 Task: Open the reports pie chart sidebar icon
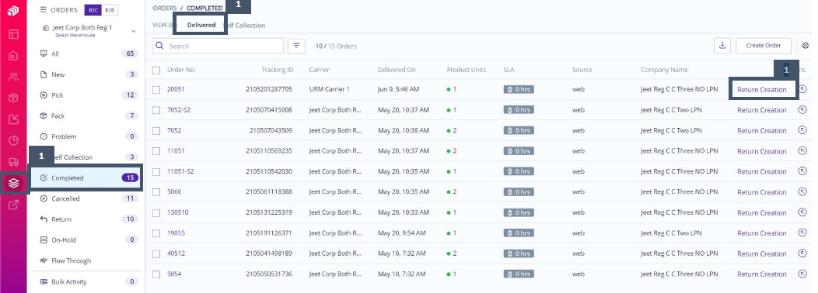click(x=13, y=140)
